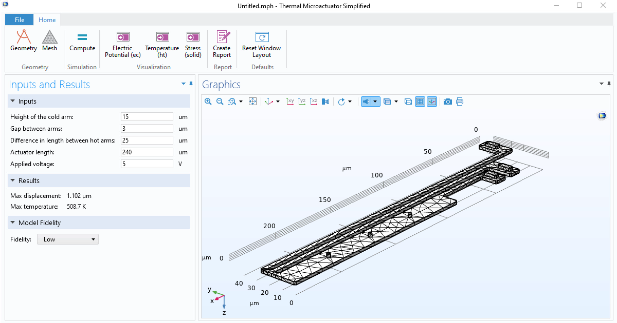Activate the Zoom Box tool
The image size is (617, 323).
tap(232, 102)
